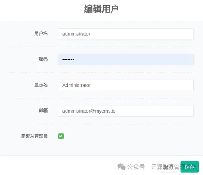Click the 邮箱 field label
Screen dimensions: 203x175
43,110
